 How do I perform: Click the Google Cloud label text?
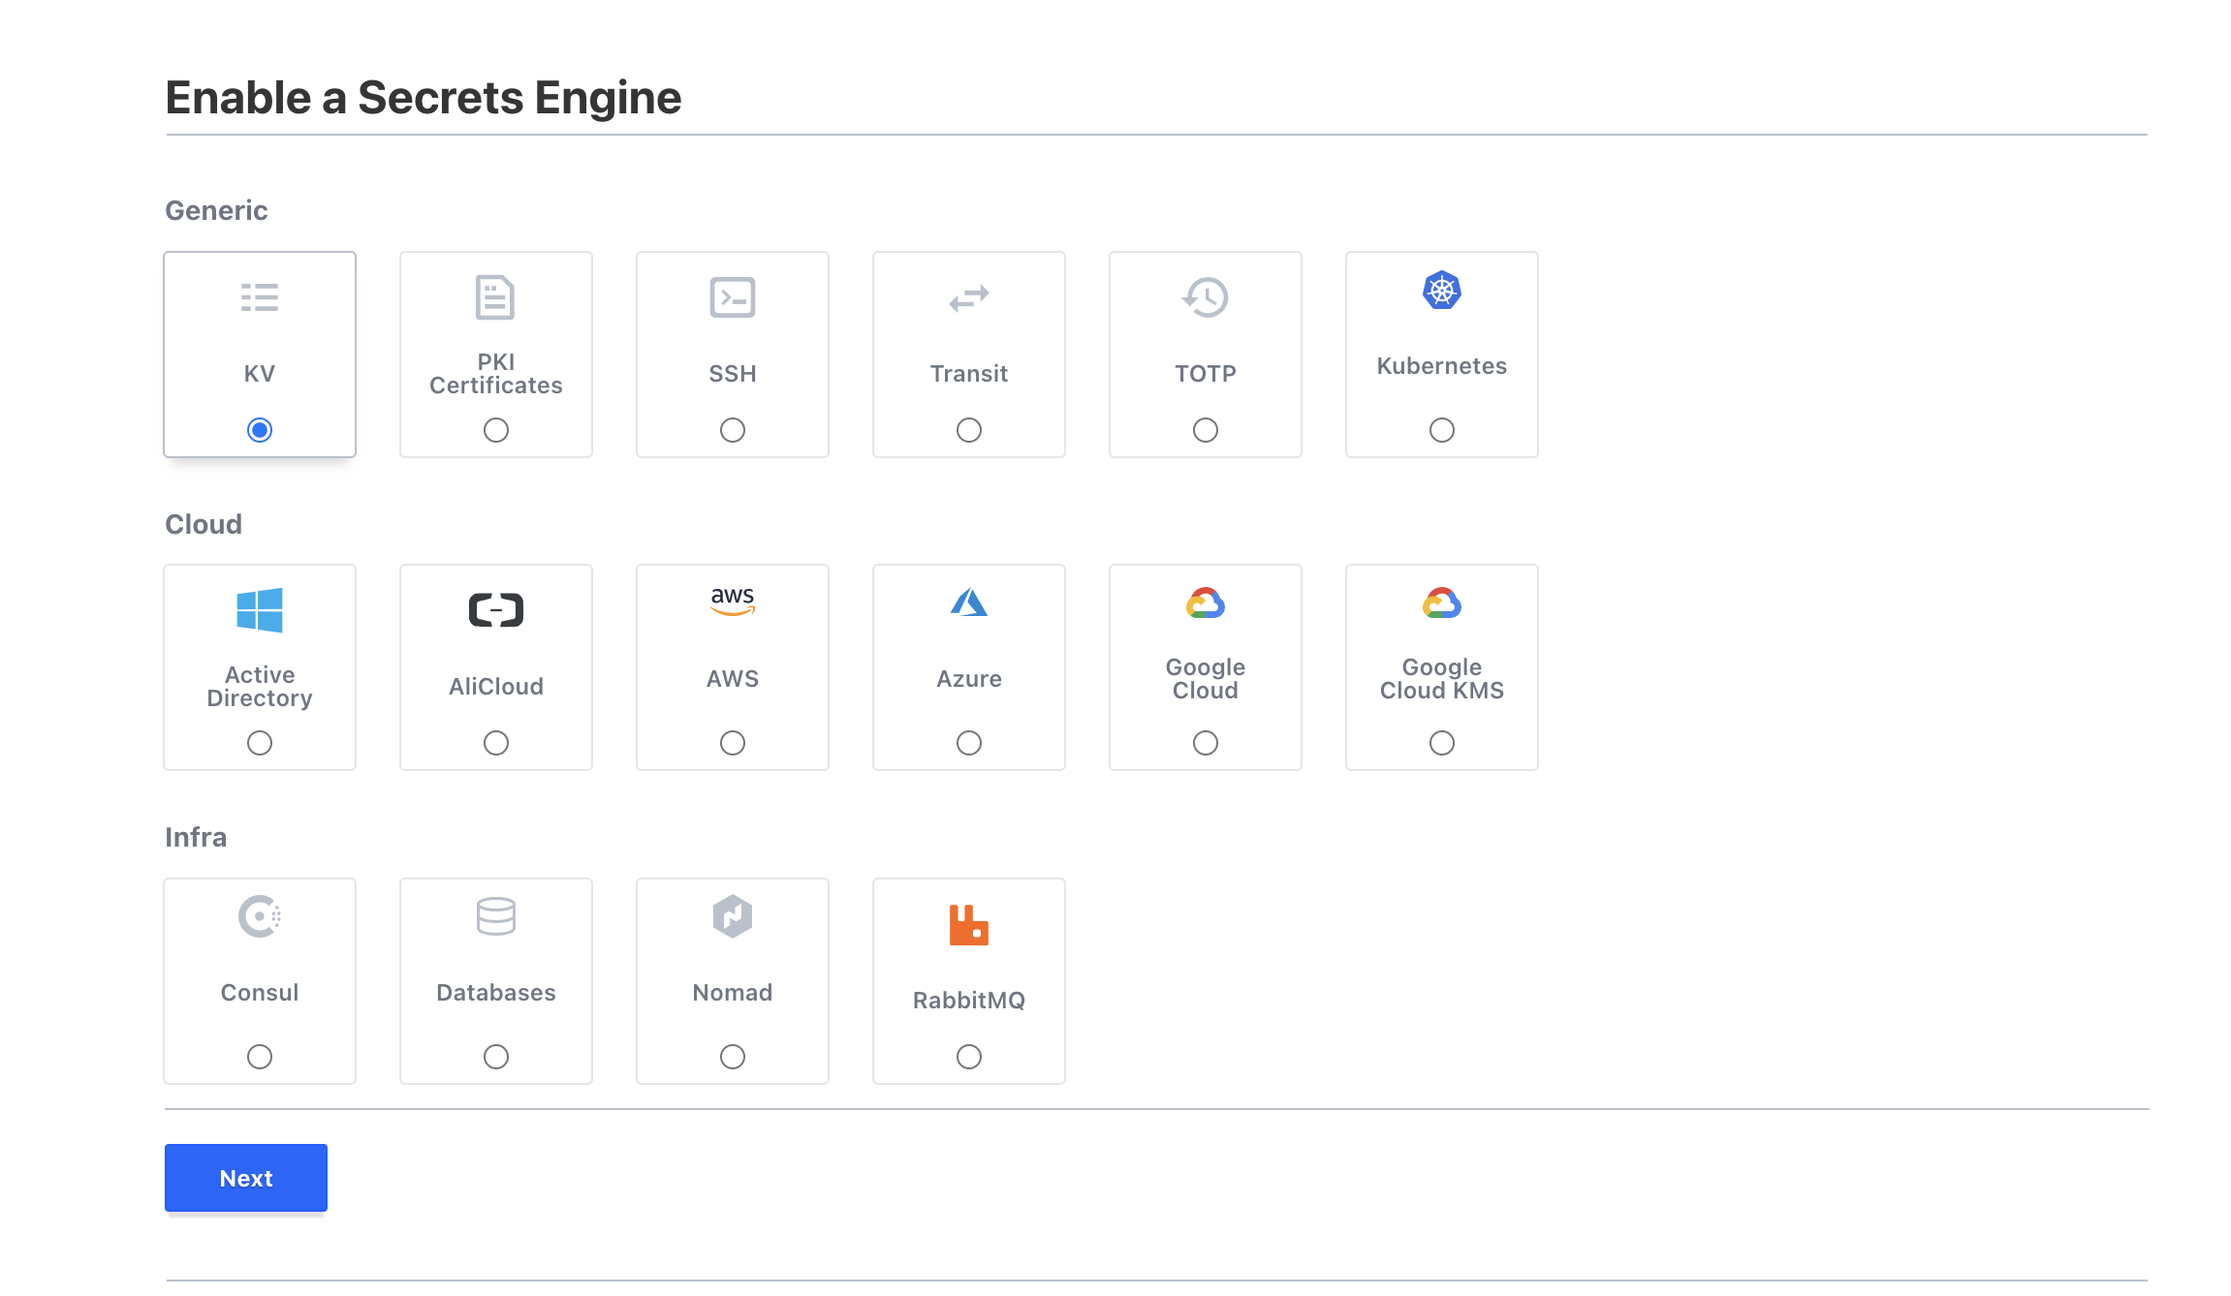[1205, 679]
